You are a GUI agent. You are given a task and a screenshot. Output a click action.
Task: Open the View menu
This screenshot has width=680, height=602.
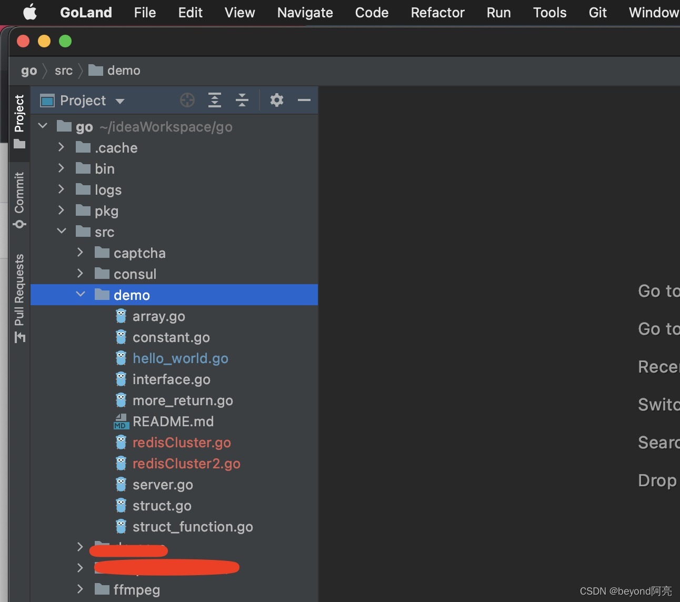click(239, 12)
